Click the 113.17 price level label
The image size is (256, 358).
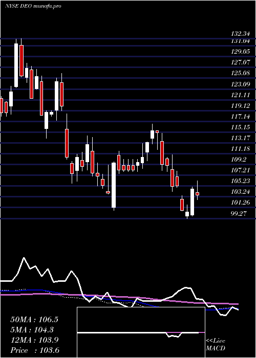[241, 138]
